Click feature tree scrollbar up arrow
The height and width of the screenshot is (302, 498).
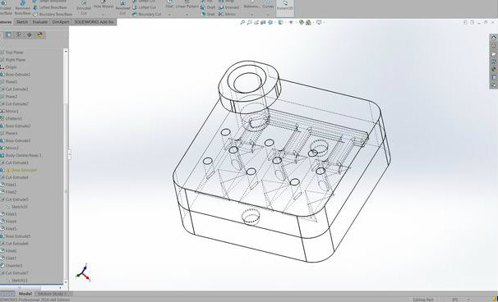click(66, 51)
